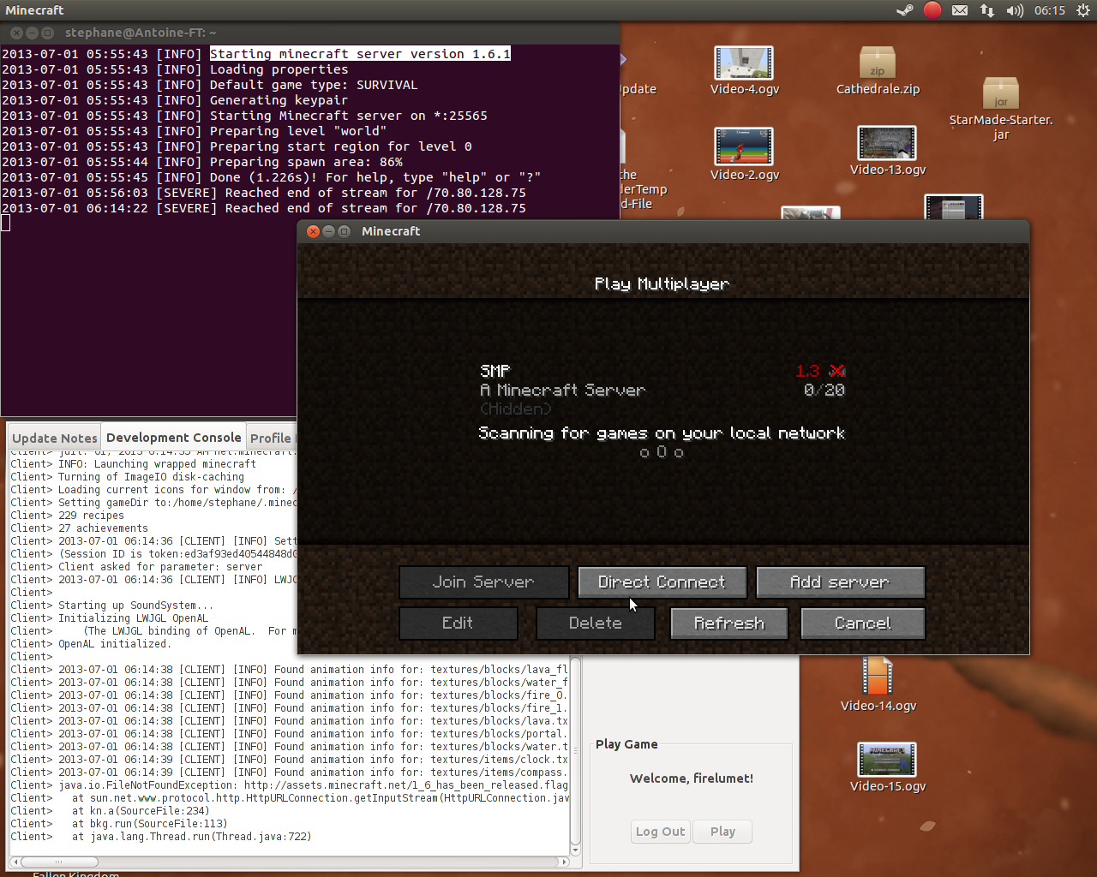
Task: Click the red 1.3 version label
Action: tap(807, 371)
